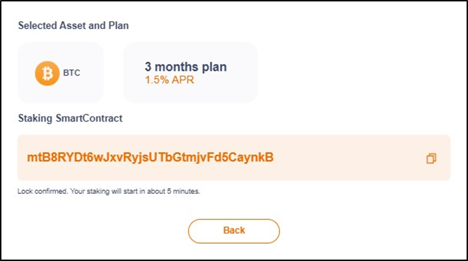This screenshot has width=468, height=261.
Task: Click the word 'APR' in the plan card
Action: 182,80
